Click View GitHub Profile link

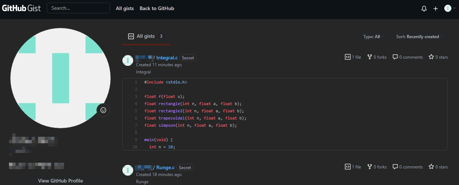click(60, 181)
